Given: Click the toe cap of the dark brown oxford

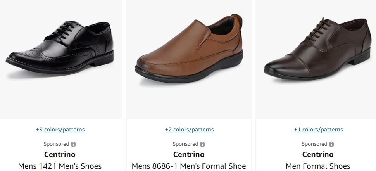Looking at the screenshot, I should tap(281, 67).
